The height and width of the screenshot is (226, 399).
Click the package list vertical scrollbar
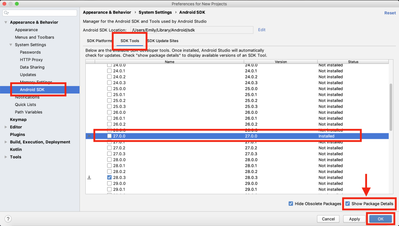point(391,107)
